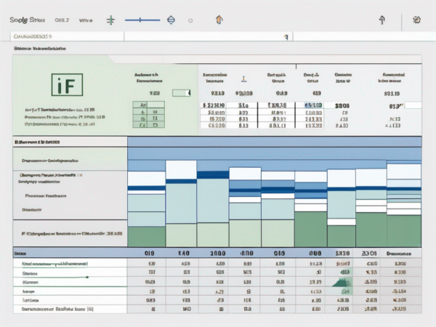
Task: Click the blue diamond icon beside the toolbar slider
Action: pyautogui.click(x=171, y=20)
